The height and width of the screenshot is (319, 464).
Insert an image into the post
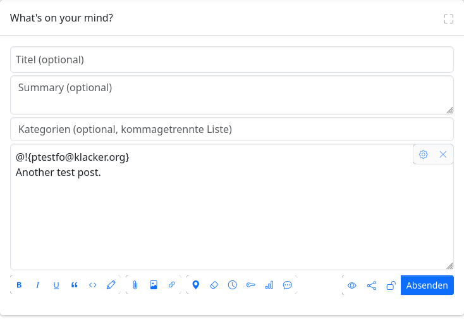(154, 285)
